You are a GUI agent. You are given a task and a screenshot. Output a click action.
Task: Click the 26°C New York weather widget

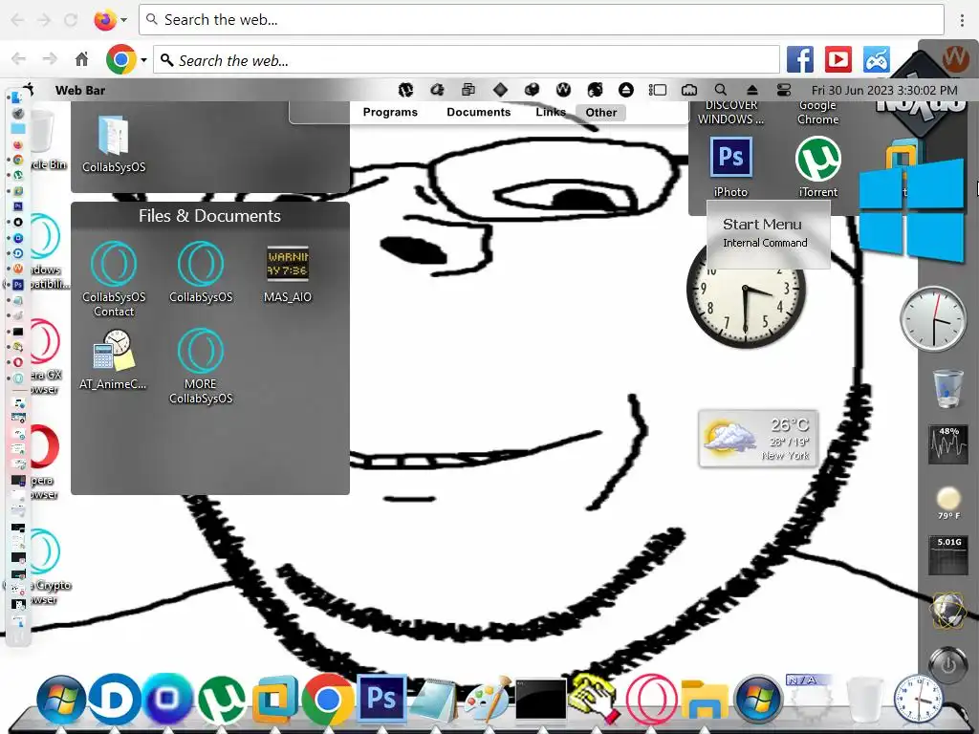click(758, 439)
